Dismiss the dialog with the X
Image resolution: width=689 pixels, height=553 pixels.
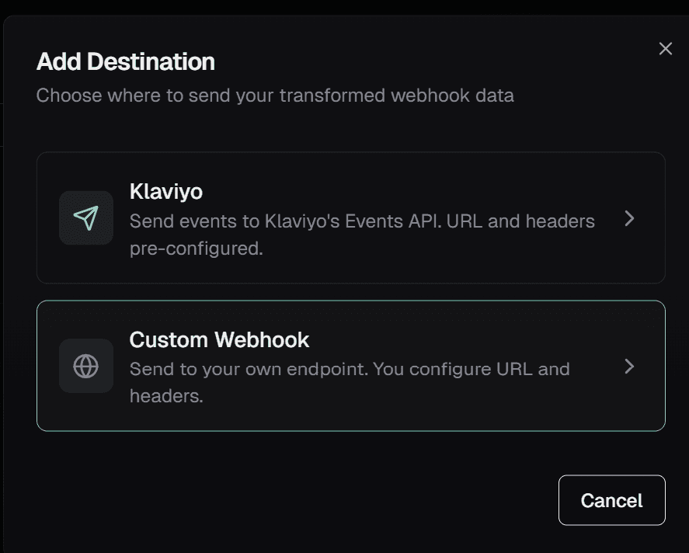[x=665, y=48]
